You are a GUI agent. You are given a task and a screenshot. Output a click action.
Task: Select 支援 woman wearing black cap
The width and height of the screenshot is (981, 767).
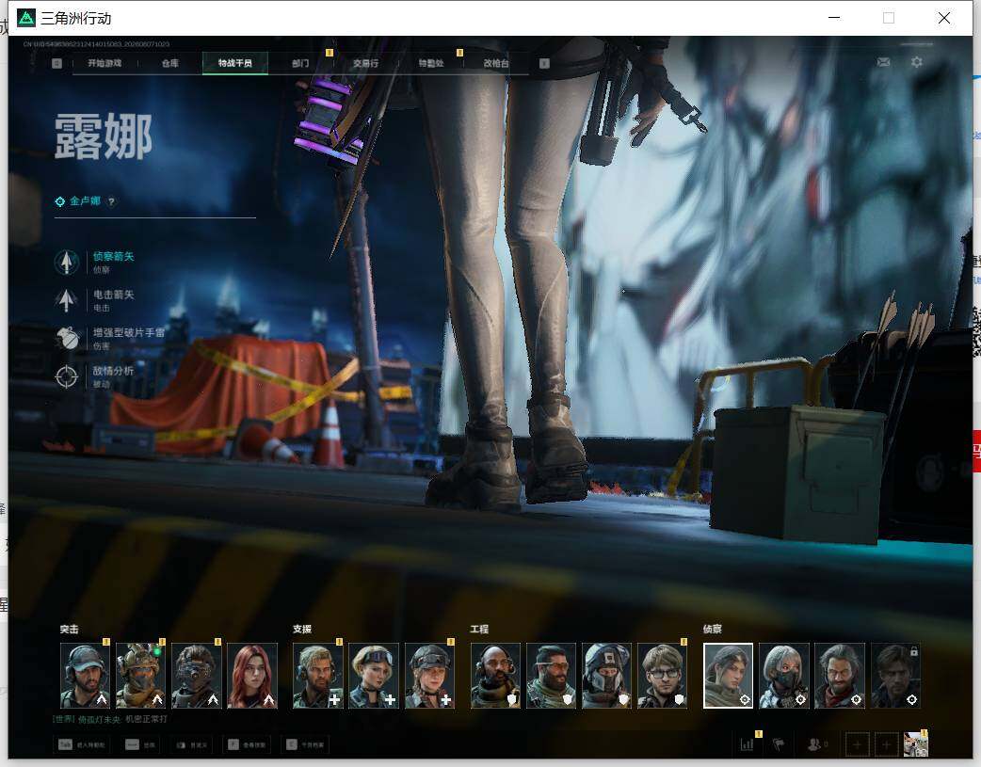click(x=429, y=676)
